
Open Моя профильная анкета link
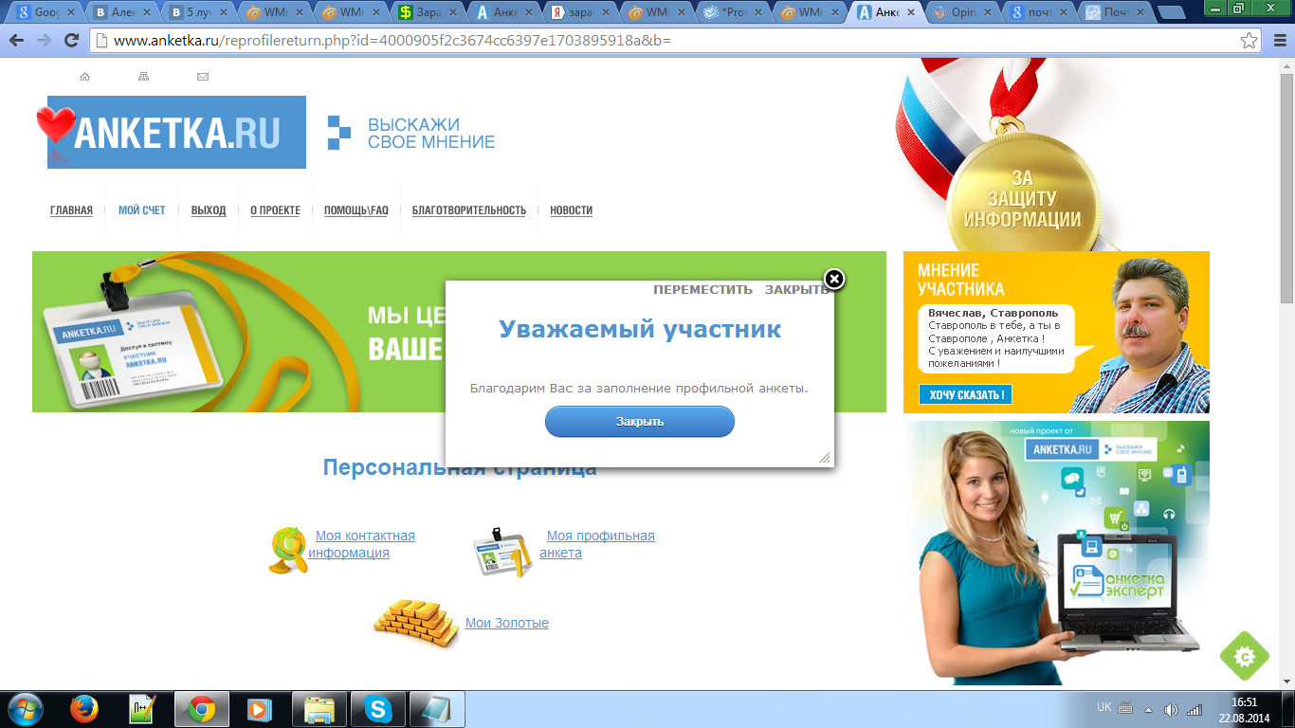coord(597,544)
